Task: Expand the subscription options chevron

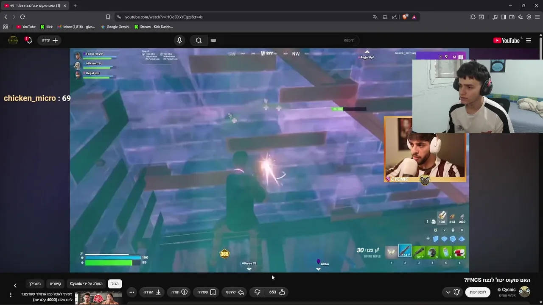Action: pos(448,292)
